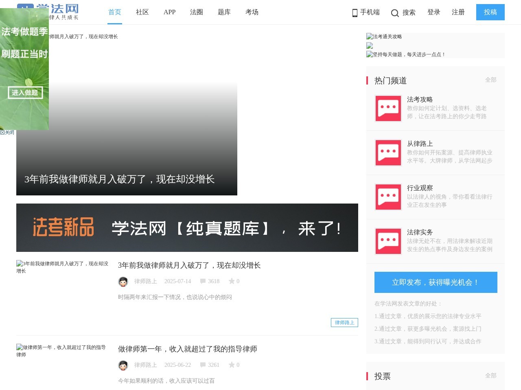Dismiss the ad via 关闭

pos(7,132)
